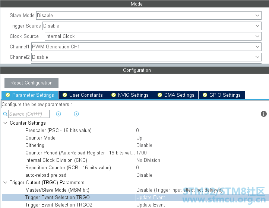Select the Trigger Event Selection TRGO2 value
The width and height of the screenshot is (269, 208).
(151, 205)
